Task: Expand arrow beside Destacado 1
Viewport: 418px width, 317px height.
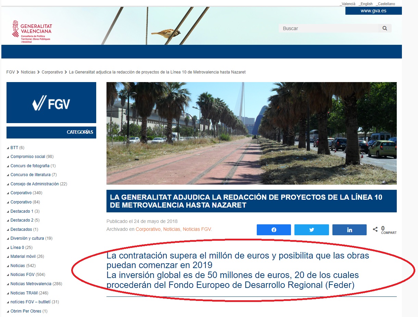Action: 8,212
